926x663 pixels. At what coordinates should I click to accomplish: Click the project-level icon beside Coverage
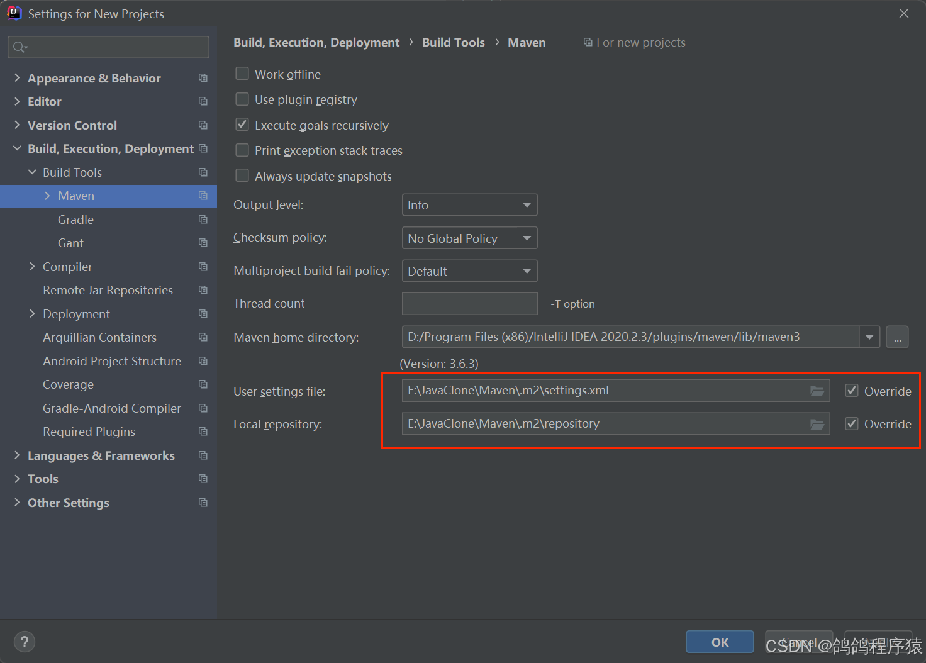tap(203, 384)
